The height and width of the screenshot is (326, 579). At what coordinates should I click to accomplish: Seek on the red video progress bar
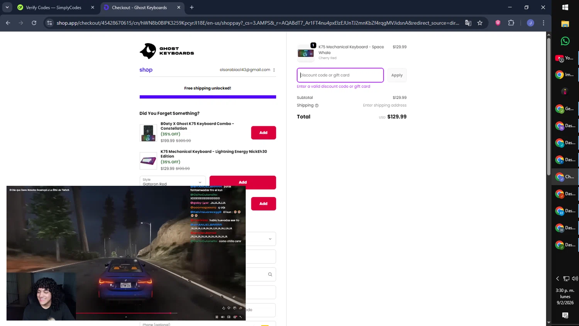(127, 313)
